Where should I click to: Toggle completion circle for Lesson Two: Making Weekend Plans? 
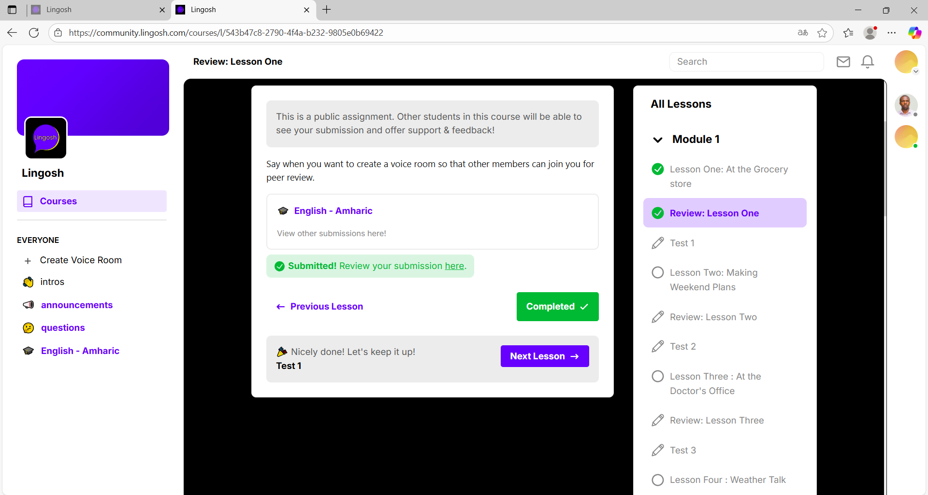(x=658, y=272)
